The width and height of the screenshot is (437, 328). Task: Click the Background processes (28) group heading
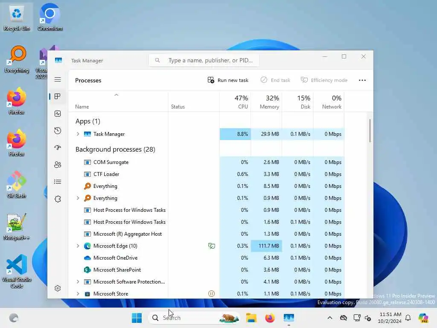(x=115, y=149)
